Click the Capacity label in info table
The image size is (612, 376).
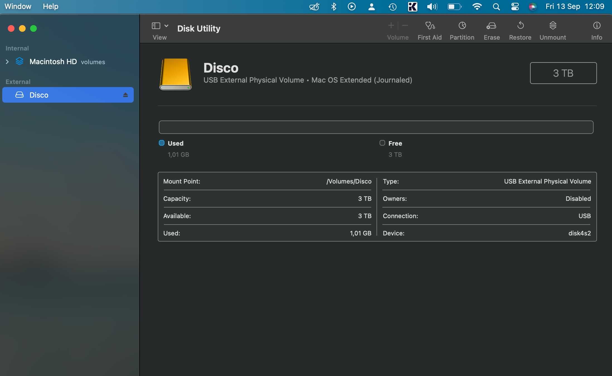pos(177,199)
